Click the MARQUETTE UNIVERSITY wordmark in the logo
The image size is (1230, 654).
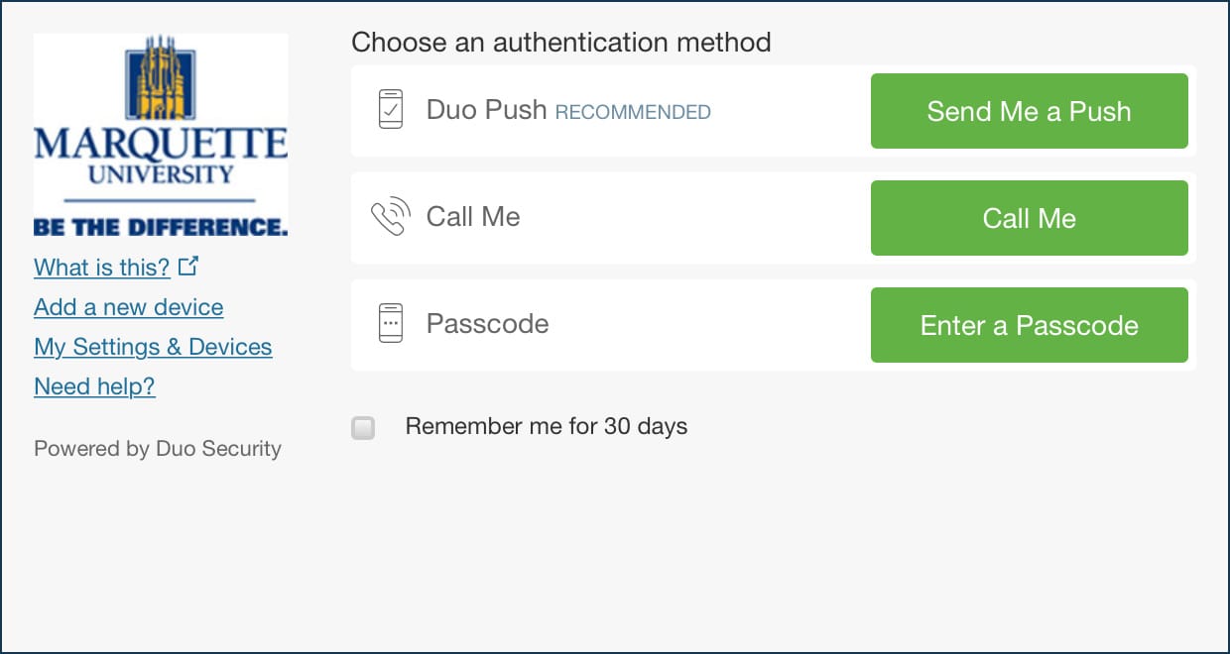(x=161, y=154)
